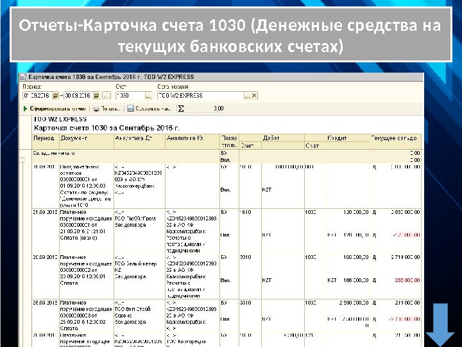The height and width of the screenshot is (347, 462).
Task: Click the report window title icon
Action: pyautogui.click(x=23, y=77)
